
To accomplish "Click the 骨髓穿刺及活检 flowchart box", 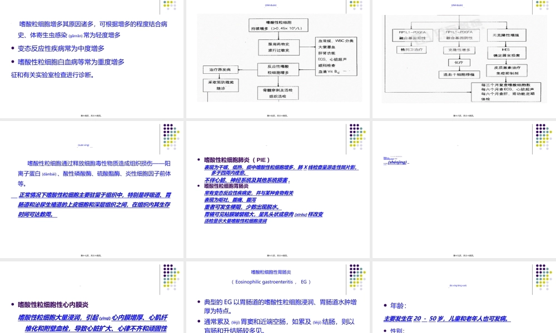I will coord(278,93).
